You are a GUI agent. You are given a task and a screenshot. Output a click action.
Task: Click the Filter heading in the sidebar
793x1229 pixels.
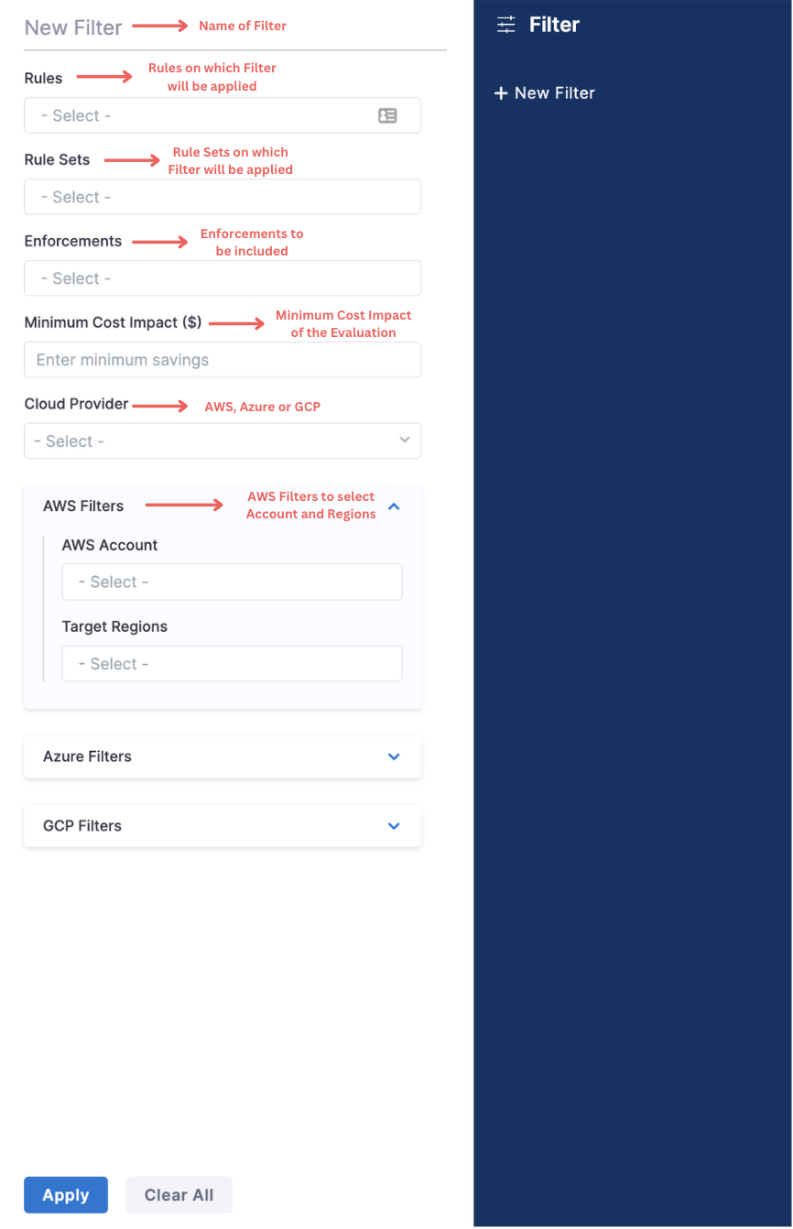pos(554,25)
